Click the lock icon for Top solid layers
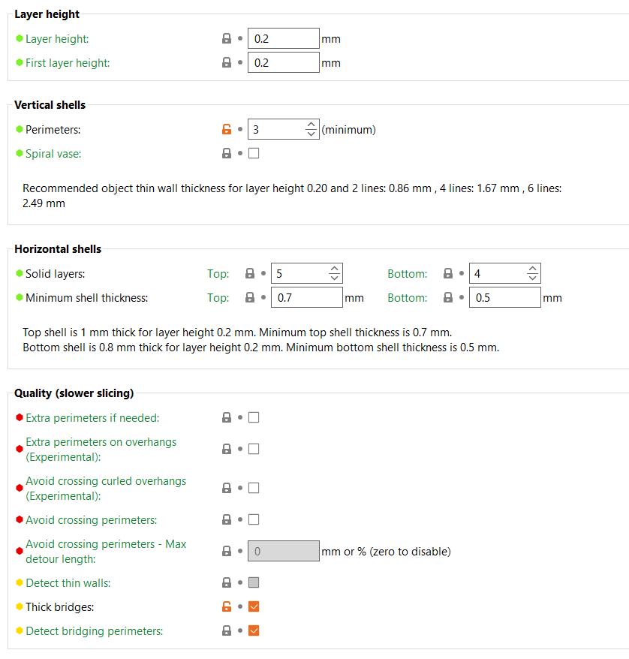This screenshot has height=659, width=629. [x=250, y=273]
